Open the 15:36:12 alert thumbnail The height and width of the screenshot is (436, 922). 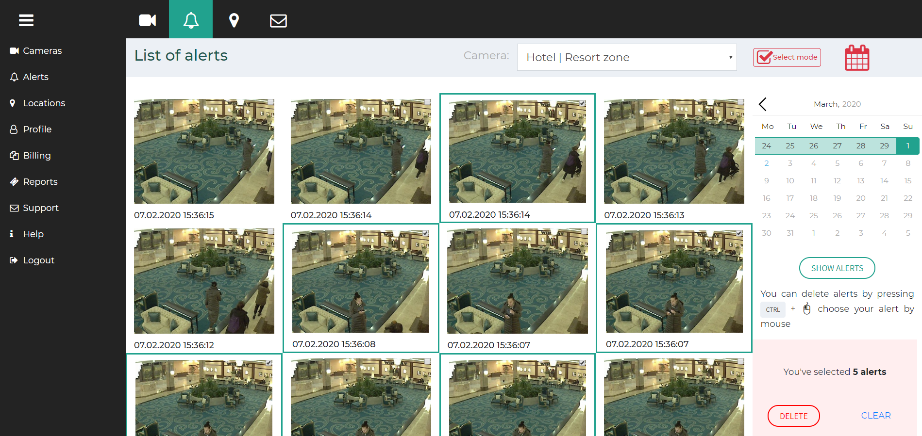[x=204, y=281]
